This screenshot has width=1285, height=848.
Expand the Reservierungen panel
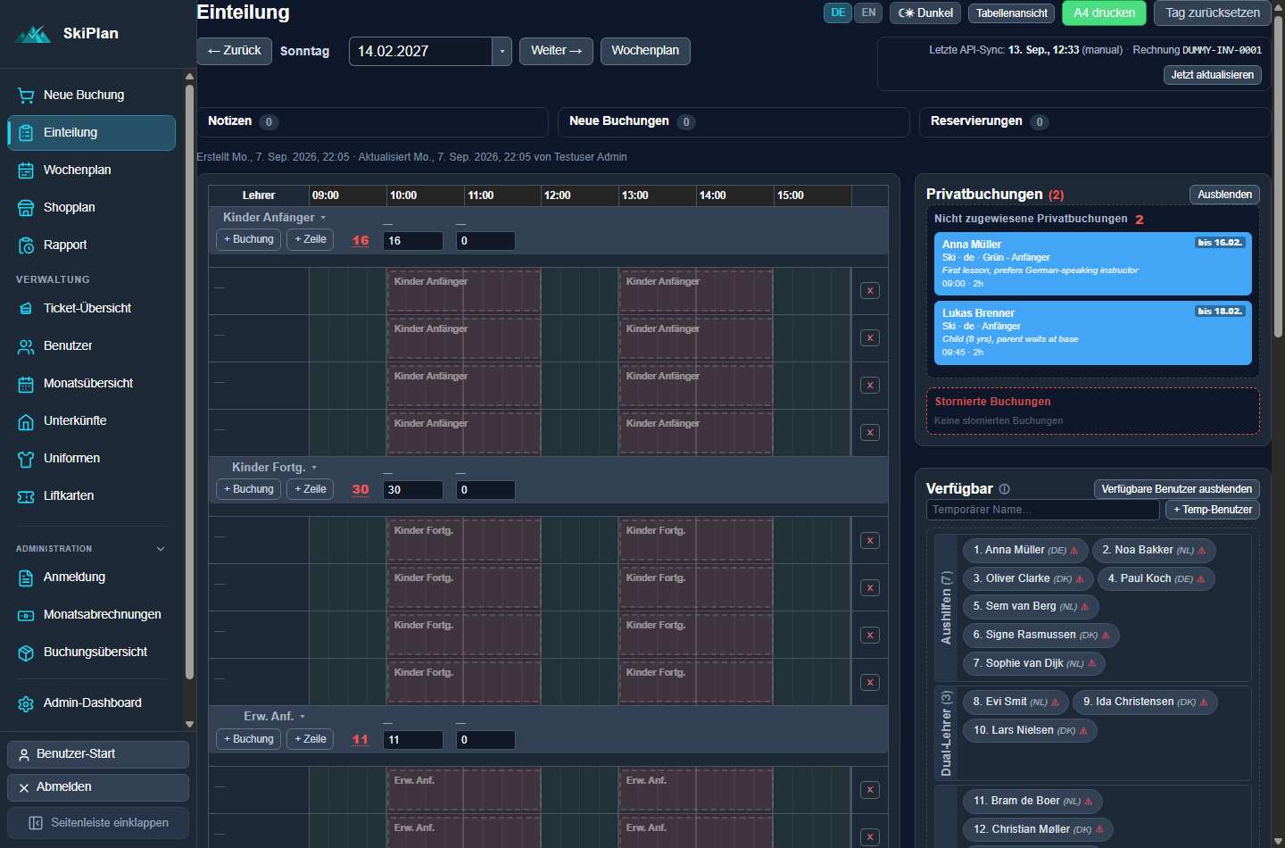coord(1095,121)
